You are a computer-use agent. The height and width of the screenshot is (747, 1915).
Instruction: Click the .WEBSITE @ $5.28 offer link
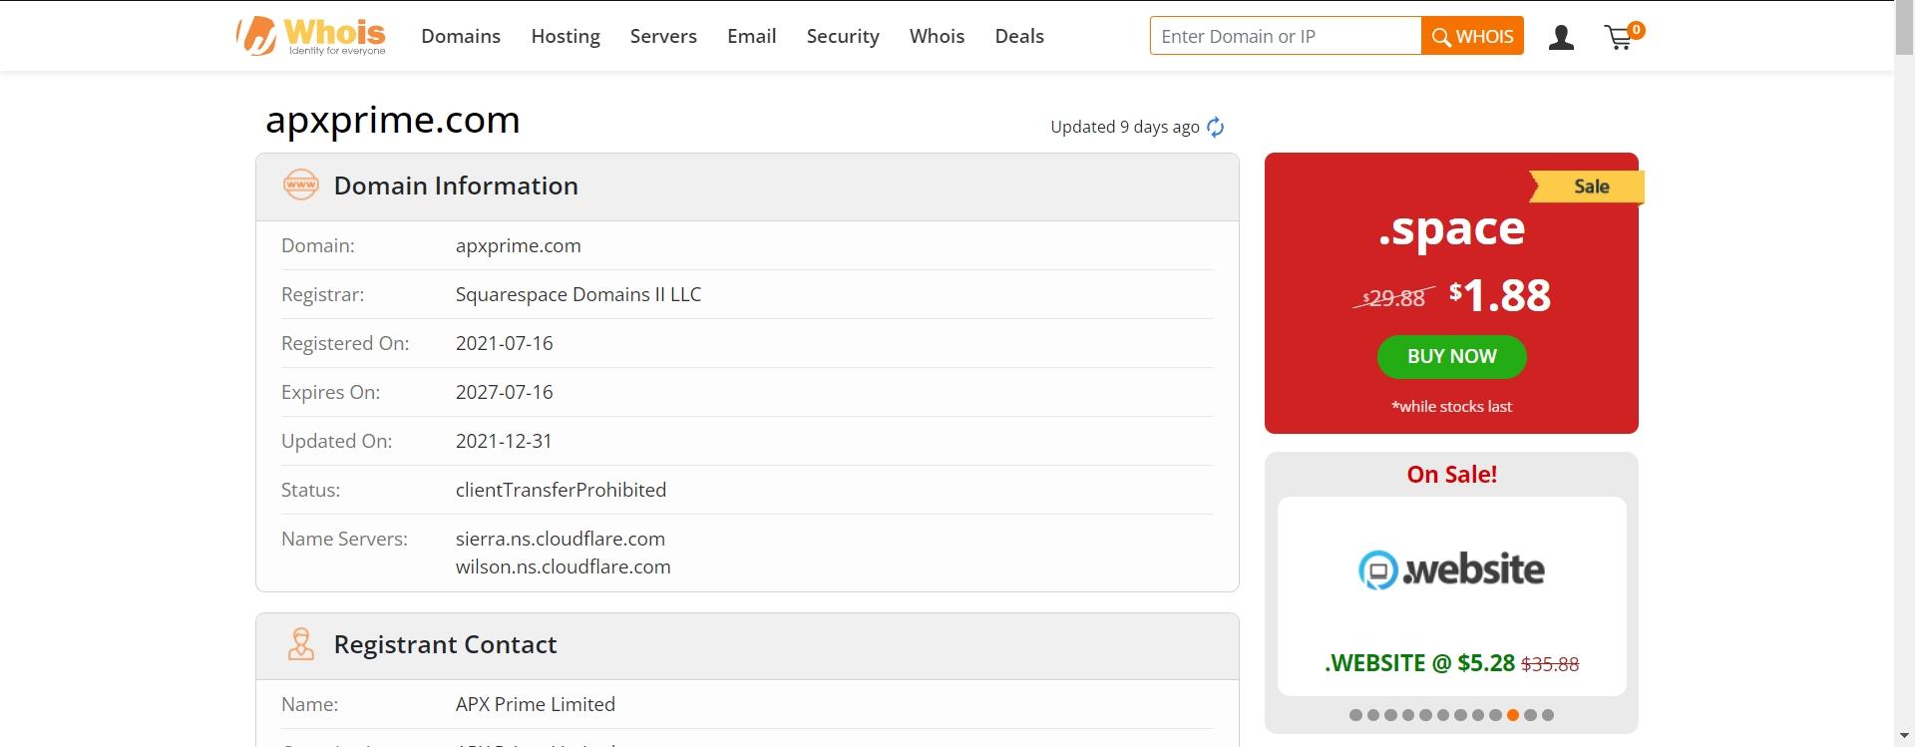click(1451, 663)
